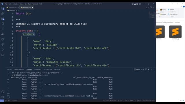
Task: Click History in the File Explorer ribbon
Action: [163, 14]
